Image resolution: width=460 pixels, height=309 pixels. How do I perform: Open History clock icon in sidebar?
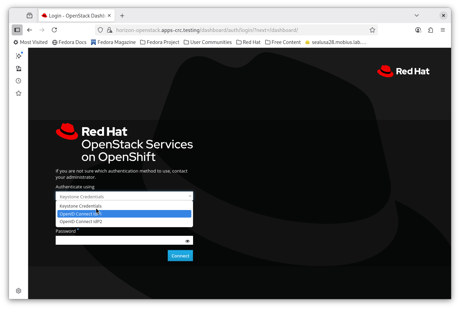point(19,81)
